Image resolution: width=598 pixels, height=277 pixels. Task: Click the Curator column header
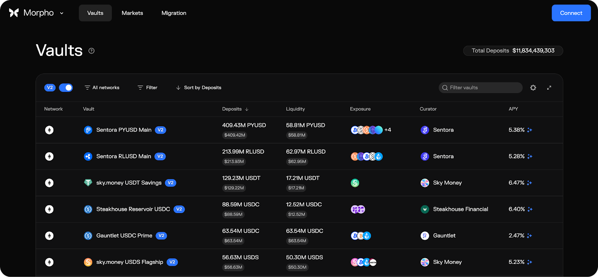(x=428, y=109)
